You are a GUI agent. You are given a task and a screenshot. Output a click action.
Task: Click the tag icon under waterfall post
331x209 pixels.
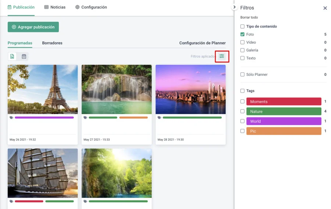(85, 118)
